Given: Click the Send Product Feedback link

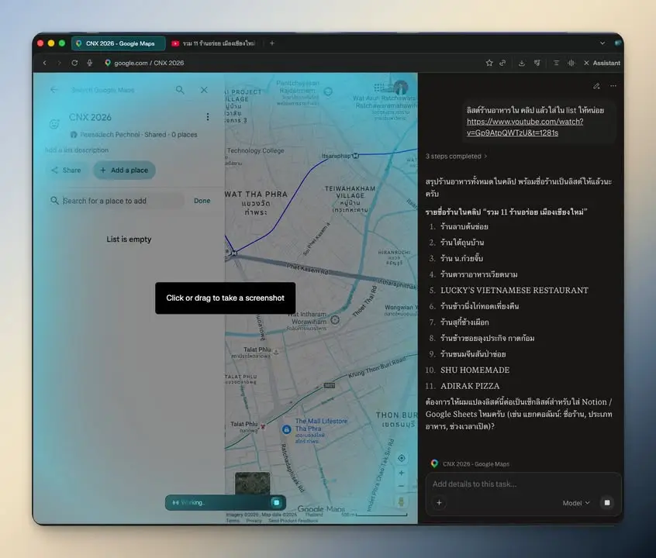Looking at the screenshot, I should click(x=293, y=521).
